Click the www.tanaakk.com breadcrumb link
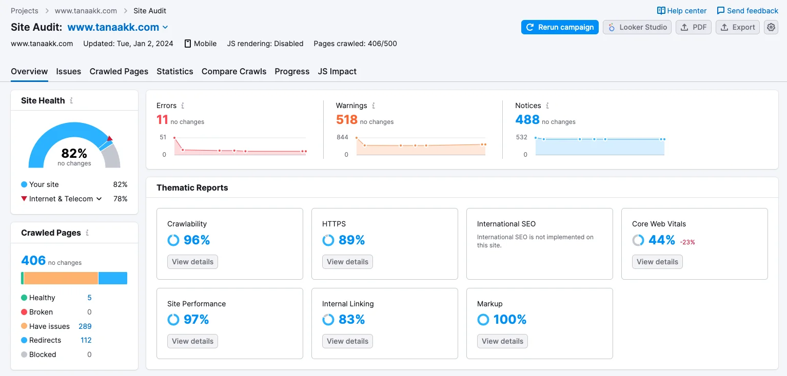The height and width of the screenshot is (376, 787). [x=86, y=11]
